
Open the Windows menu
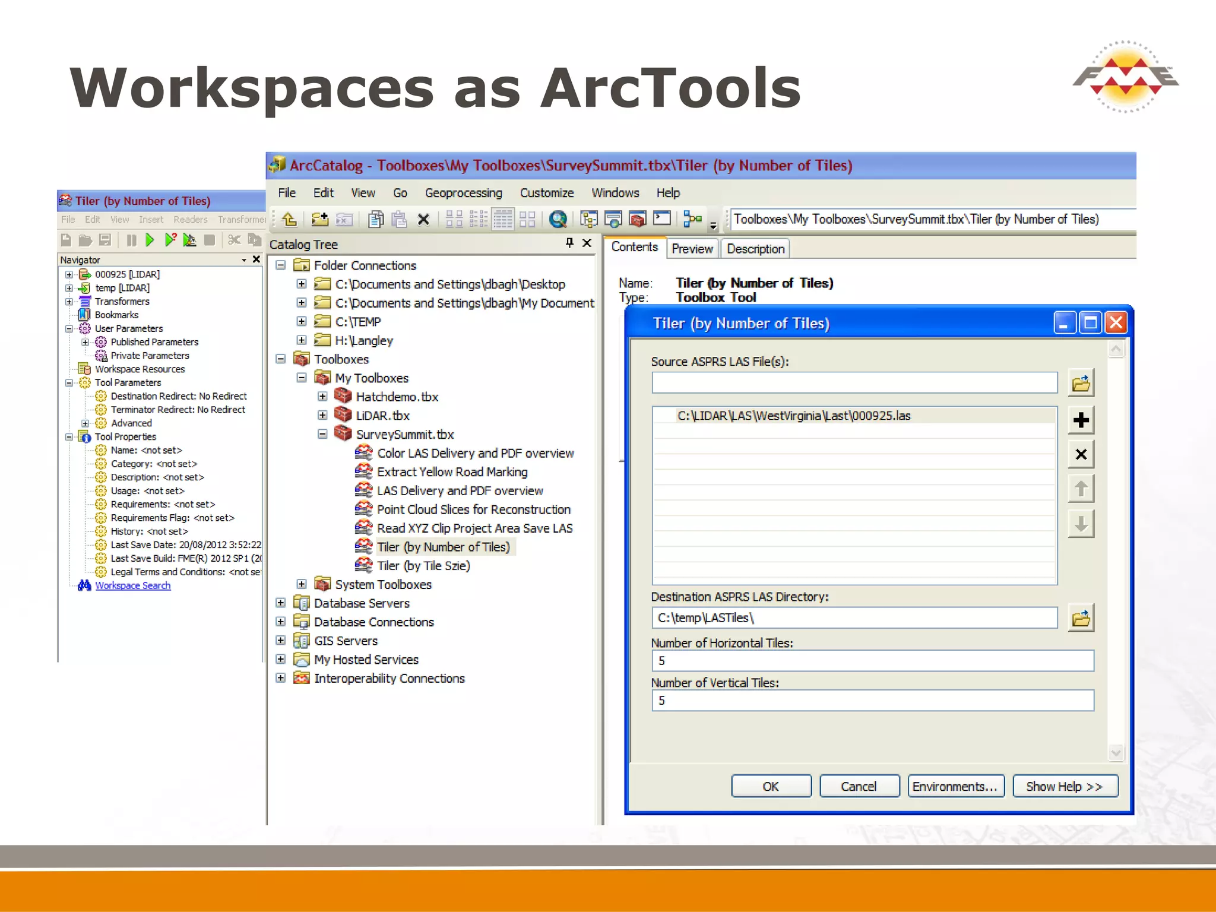click(615, 193)
